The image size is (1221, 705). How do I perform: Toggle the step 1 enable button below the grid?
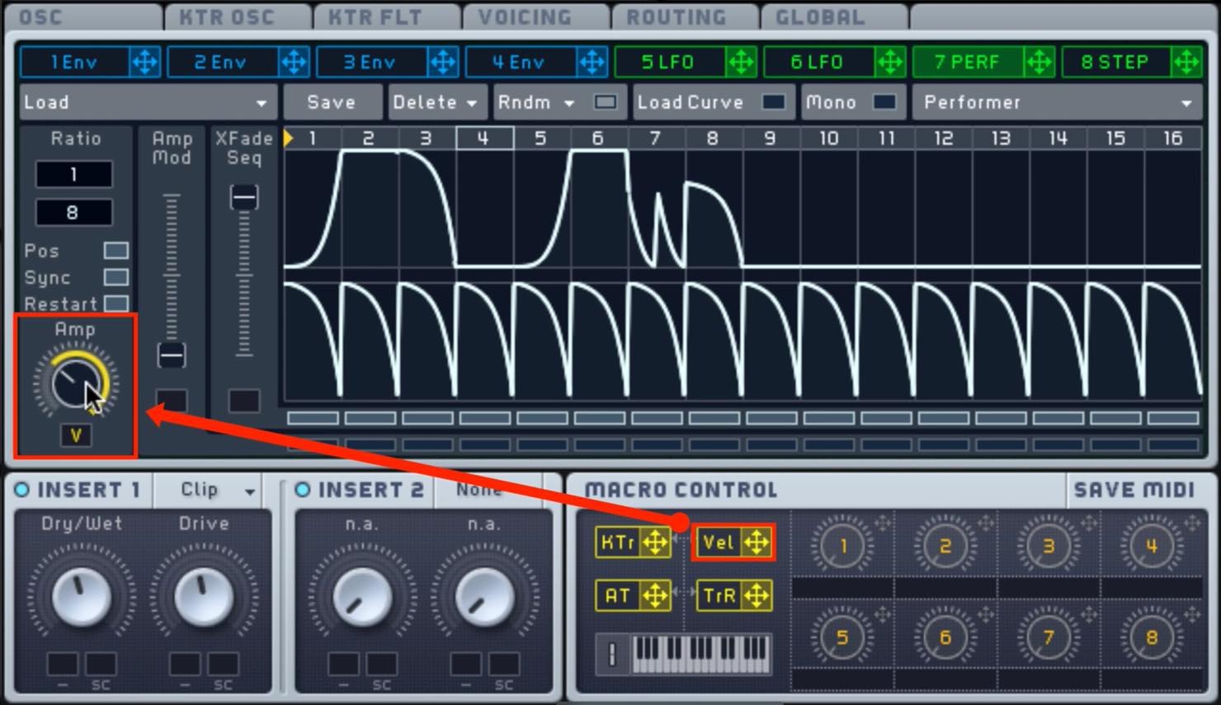click(313, 419)
